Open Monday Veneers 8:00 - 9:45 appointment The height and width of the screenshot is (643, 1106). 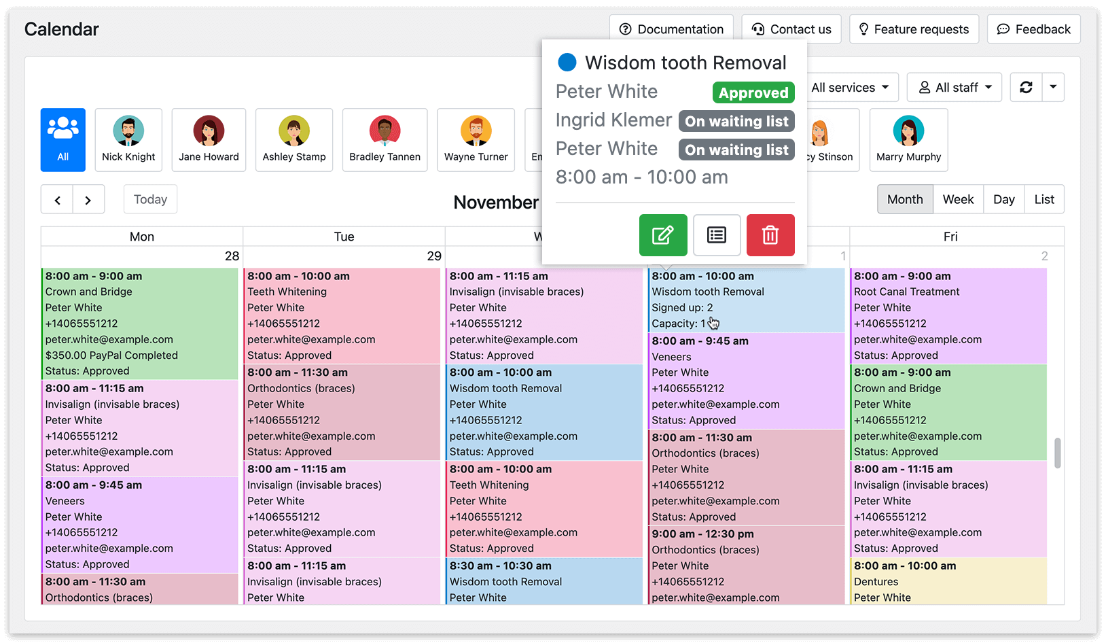coord(139,524)
